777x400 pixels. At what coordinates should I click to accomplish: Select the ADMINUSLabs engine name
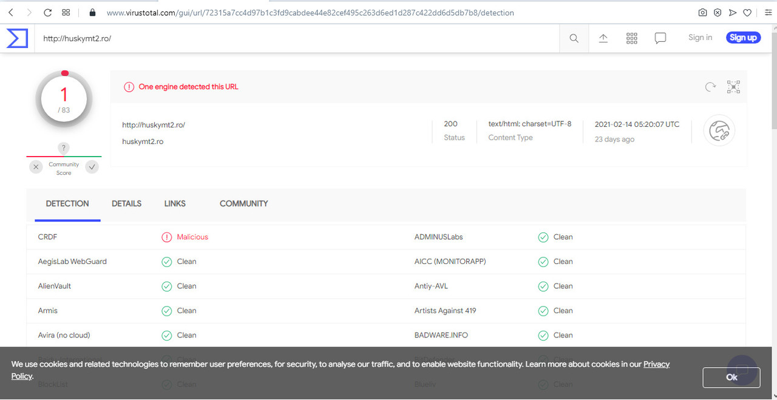438,237
